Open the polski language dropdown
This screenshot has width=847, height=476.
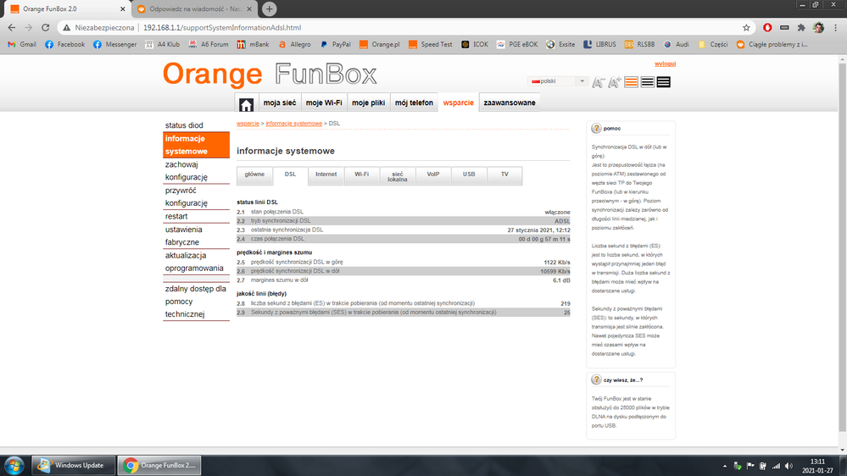coord(557,81)
